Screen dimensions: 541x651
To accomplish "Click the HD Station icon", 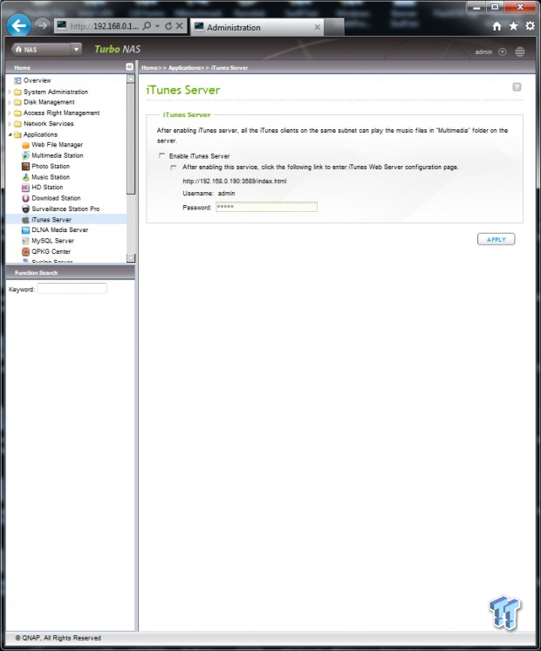I will (25, 188).
